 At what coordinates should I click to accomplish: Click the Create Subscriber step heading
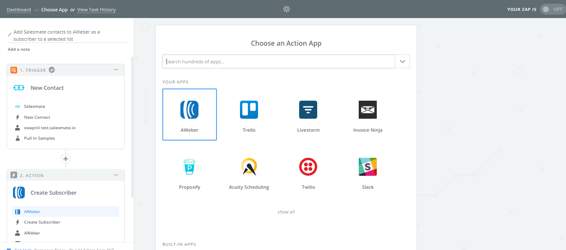(54, 193)
